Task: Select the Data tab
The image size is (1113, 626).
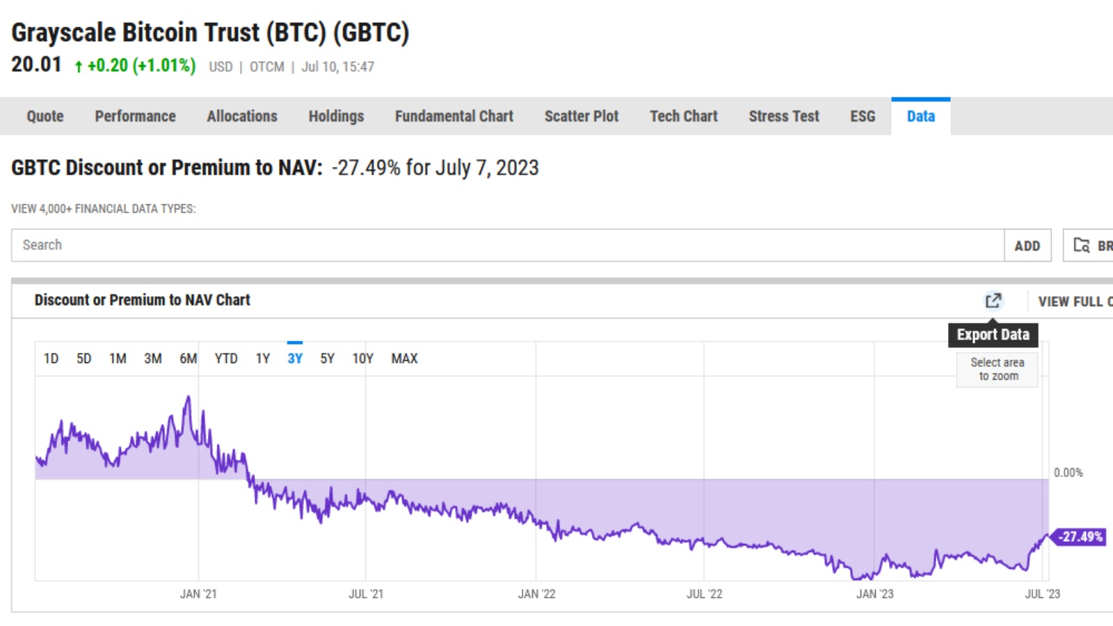Action: tap(921, 116)
